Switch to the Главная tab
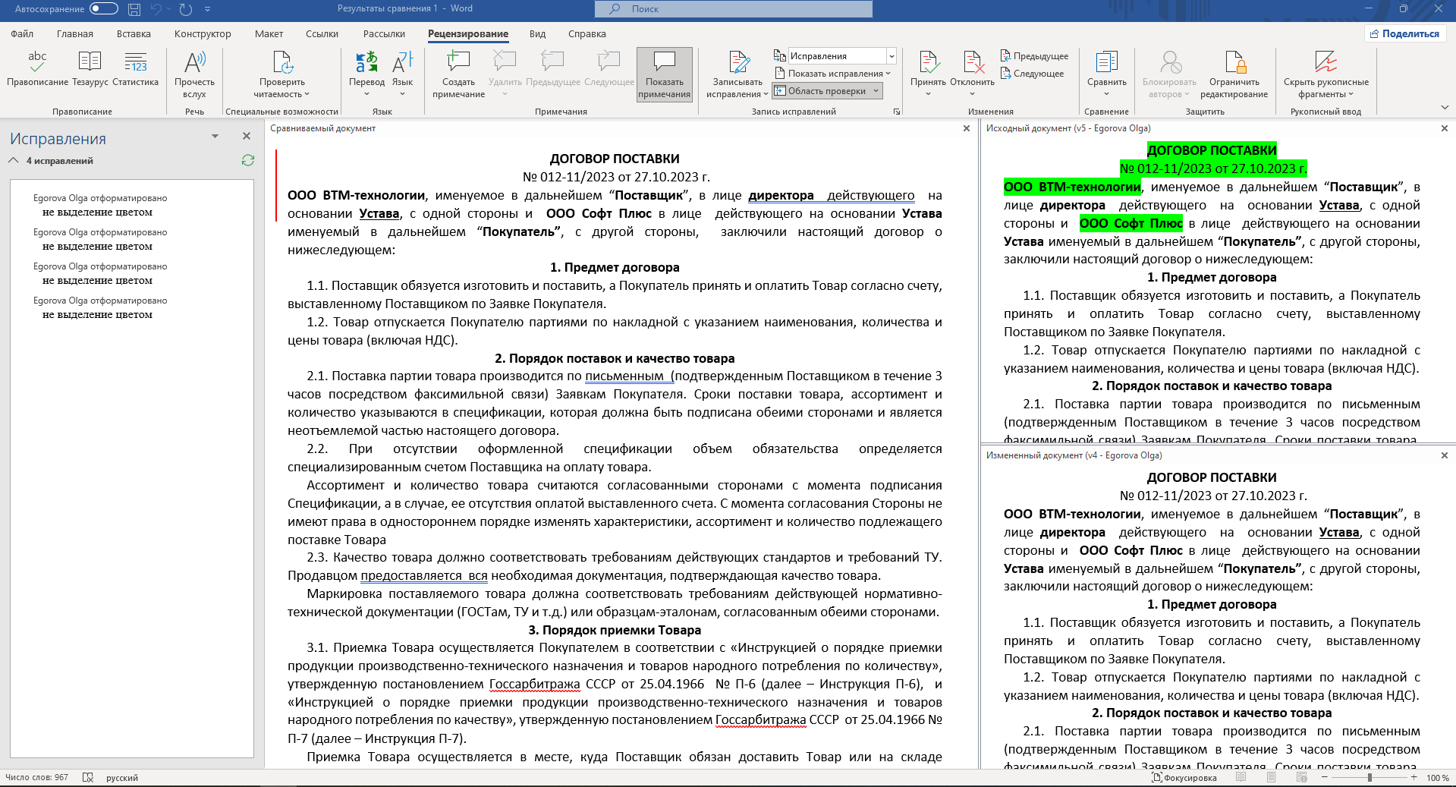Screen dimensions: 1456x787 coord(74,33)
